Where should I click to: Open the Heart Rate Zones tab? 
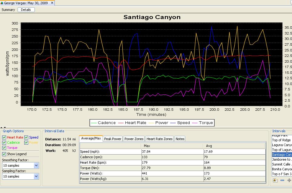coord(159,139)
